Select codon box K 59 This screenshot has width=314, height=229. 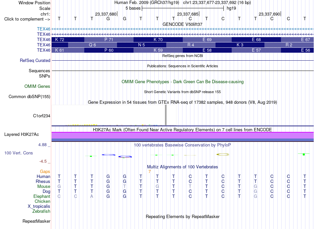pyautogui.click(x=158, y=50)
